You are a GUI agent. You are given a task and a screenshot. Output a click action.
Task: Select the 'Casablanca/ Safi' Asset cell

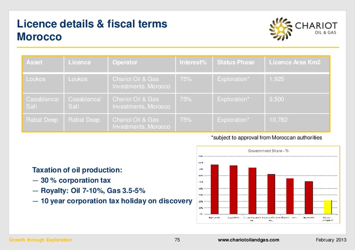tap(43, 103)
